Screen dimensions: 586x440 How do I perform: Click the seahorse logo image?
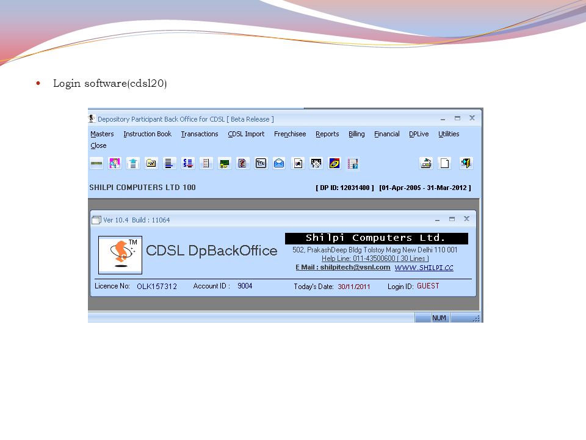click(x=120, y=255)
